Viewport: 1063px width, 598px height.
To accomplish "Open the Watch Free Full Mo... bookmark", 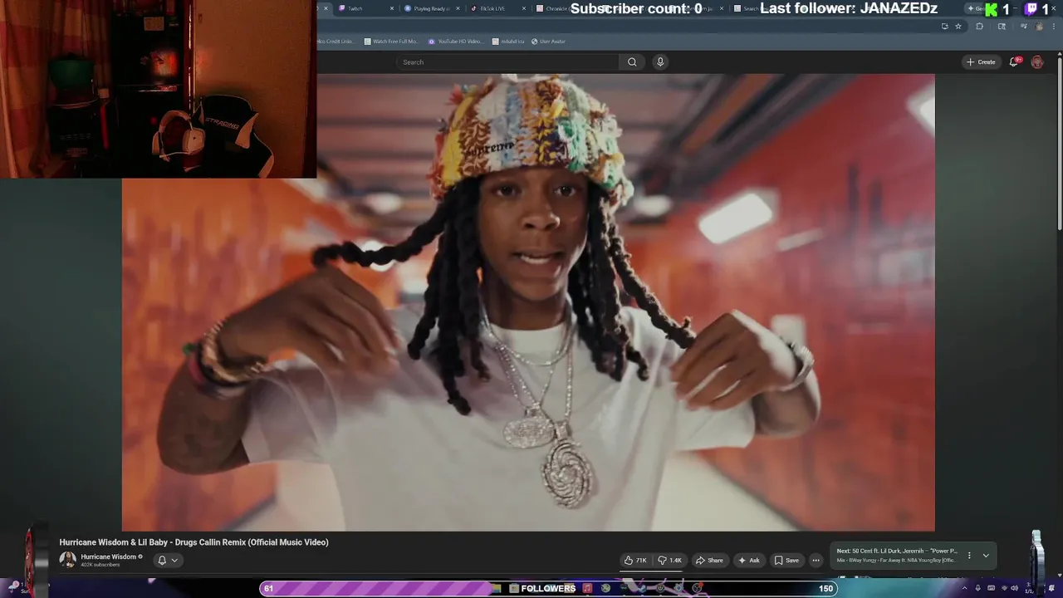I will click(391, 41).
